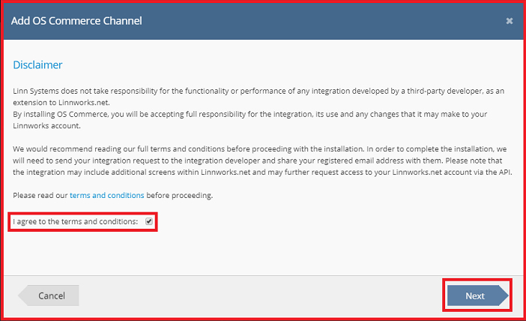Click the paragraph starting 'We would recommend reading'
This screenshot has height=321, width=526.
tap(263, 160)
